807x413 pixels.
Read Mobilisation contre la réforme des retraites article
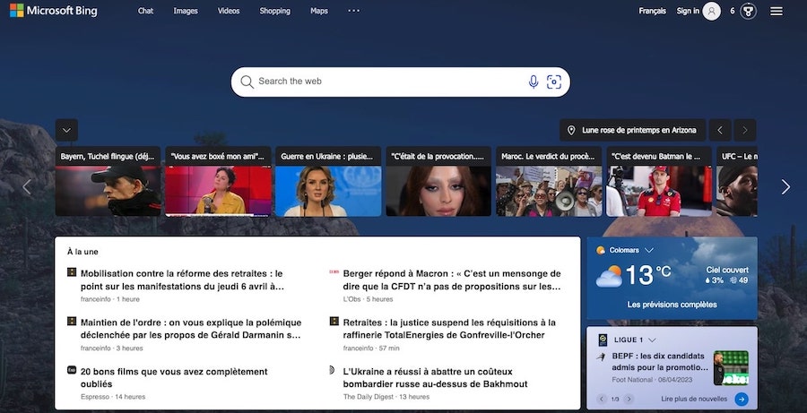(x=183, y=280)
